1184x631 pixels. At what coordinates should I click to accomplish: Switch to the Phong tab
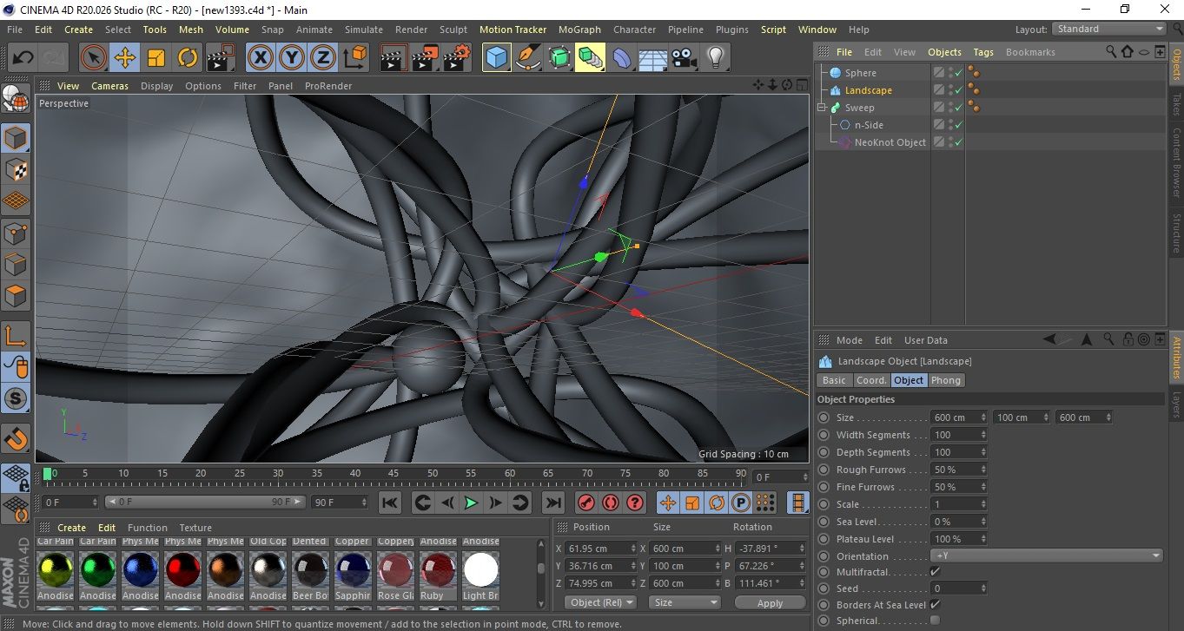coord(946,380)
